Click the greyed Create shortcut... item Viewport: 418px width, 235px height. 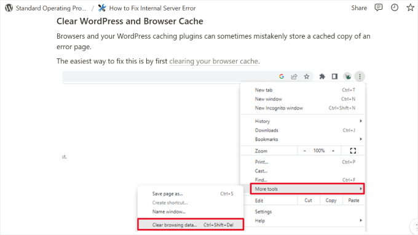coord(191,203)
